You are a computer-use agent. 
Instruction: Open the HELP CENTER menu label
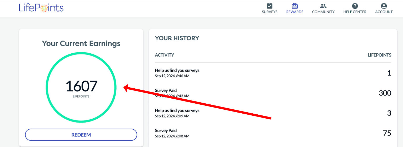(x=355, y=12)
